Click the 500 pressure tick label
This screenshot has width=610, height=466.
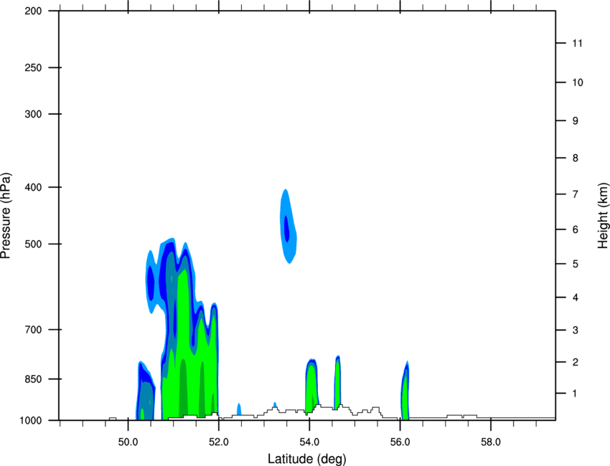(33, 244)
